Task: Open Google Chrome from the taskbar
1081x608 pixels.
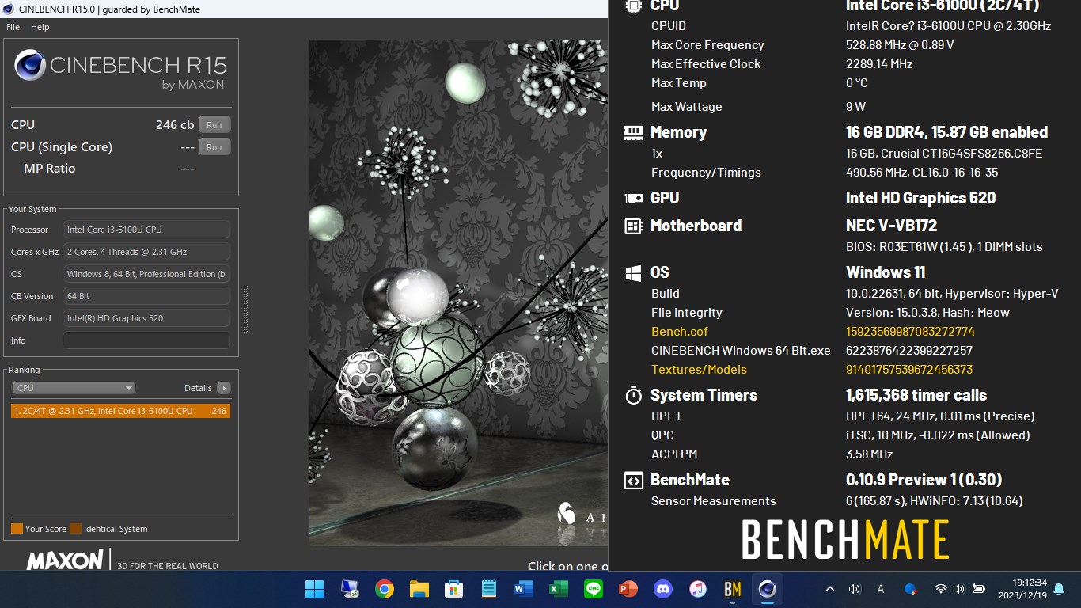Action: click(x=385, y=589)
